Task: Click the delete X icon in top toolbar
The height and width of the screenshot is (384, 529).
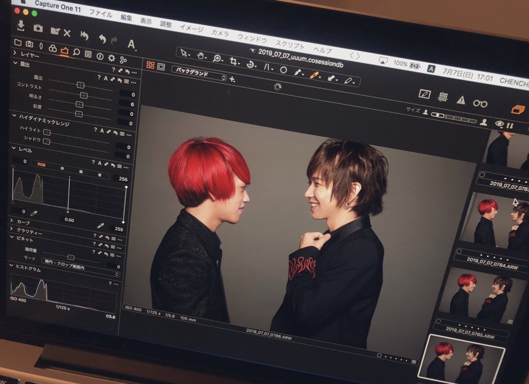Action: (x=67, y=33)
